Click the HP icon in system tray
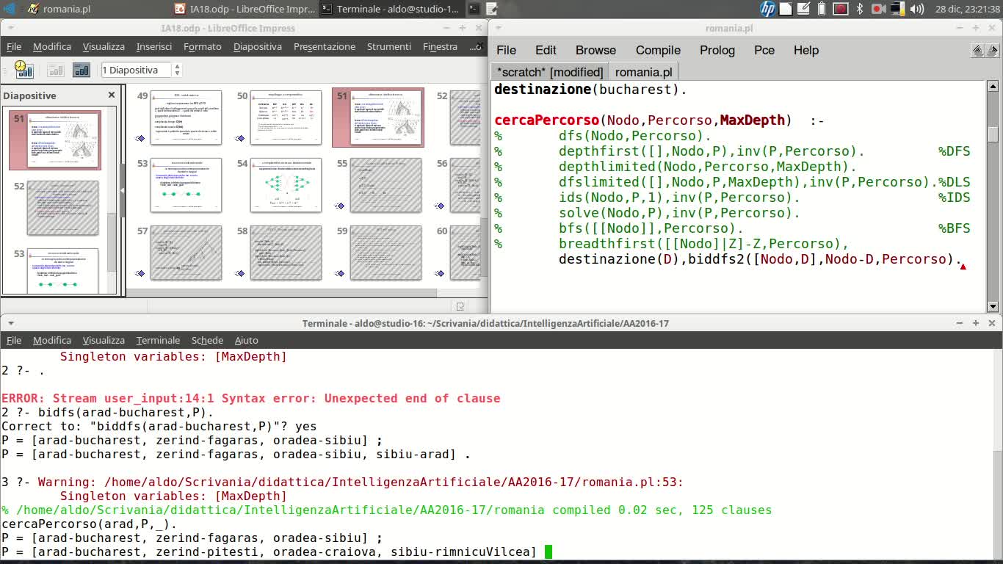Viewport: 1003px width, 564px height. click(x=767, y=9)
